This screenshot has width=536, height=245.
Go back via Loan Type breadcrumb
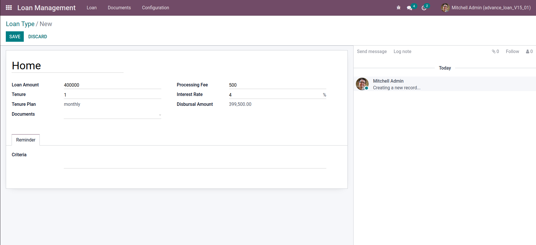tap(20, 24)
